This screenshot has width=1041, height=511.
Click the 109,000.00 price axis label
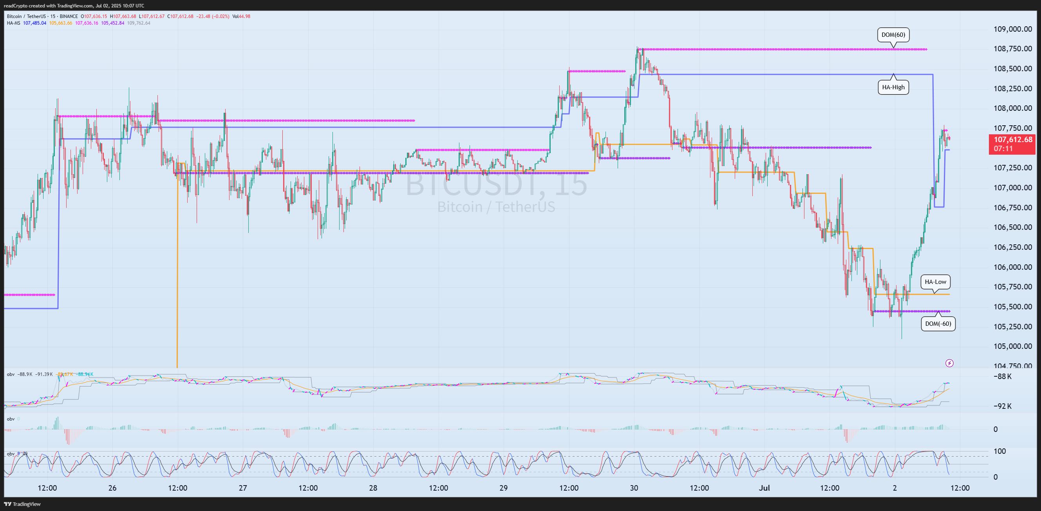click(x=1013, y=29)
